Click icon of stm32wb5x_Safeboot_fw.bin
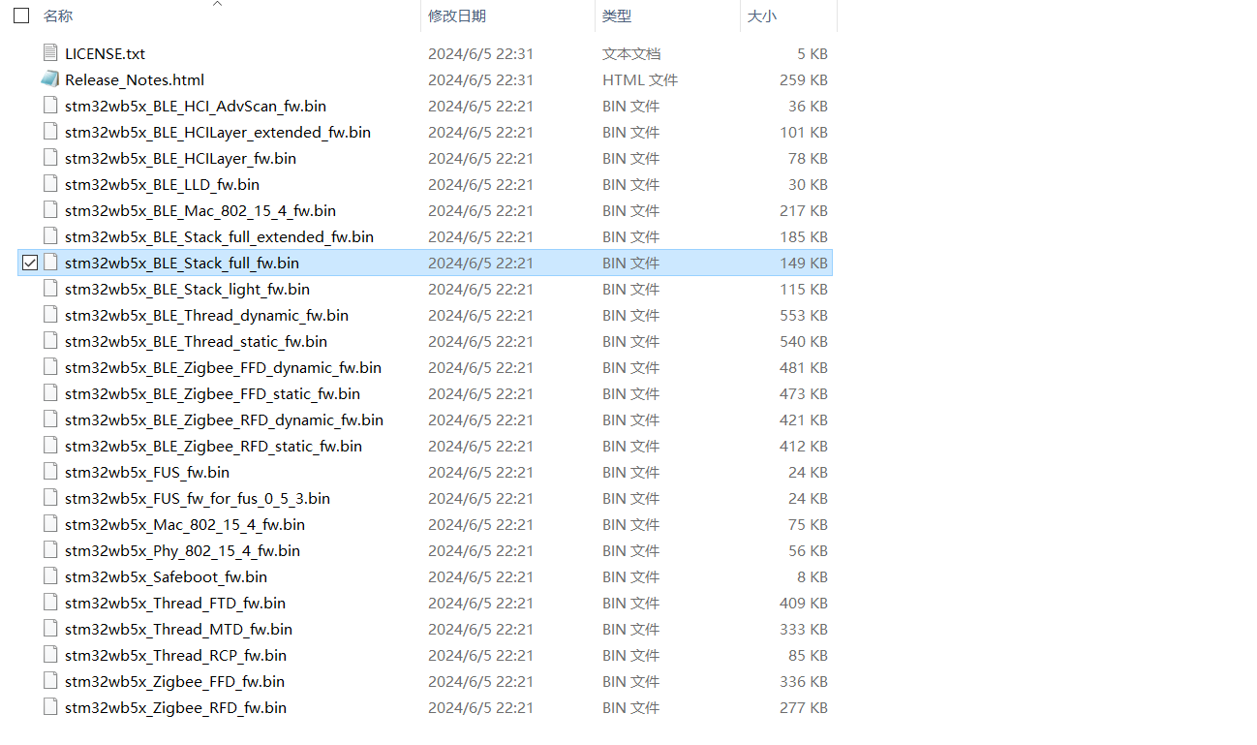 click(x=50, y=576)
